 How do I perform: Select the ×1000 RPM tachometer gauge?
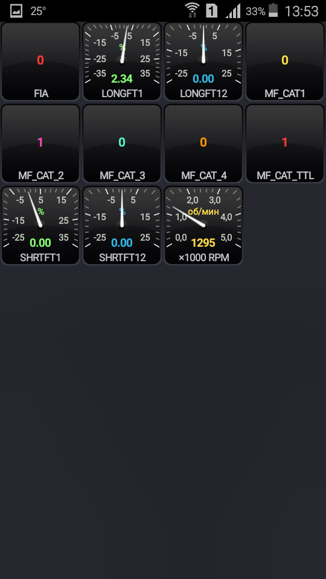(203, 225)
